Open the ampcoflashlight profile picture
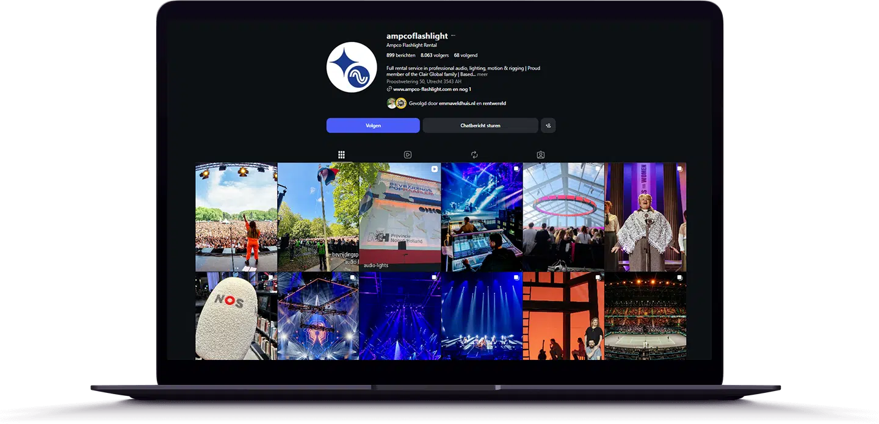Viewport: 879px width, 424px height. pyautogui.click(x=352, y=67)
